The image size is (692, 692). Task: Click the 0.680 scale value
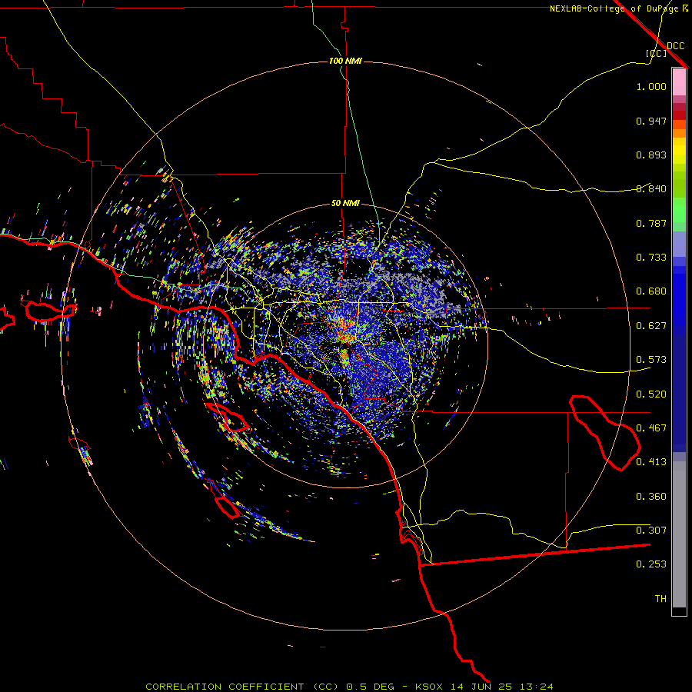[x=651, y=291]
